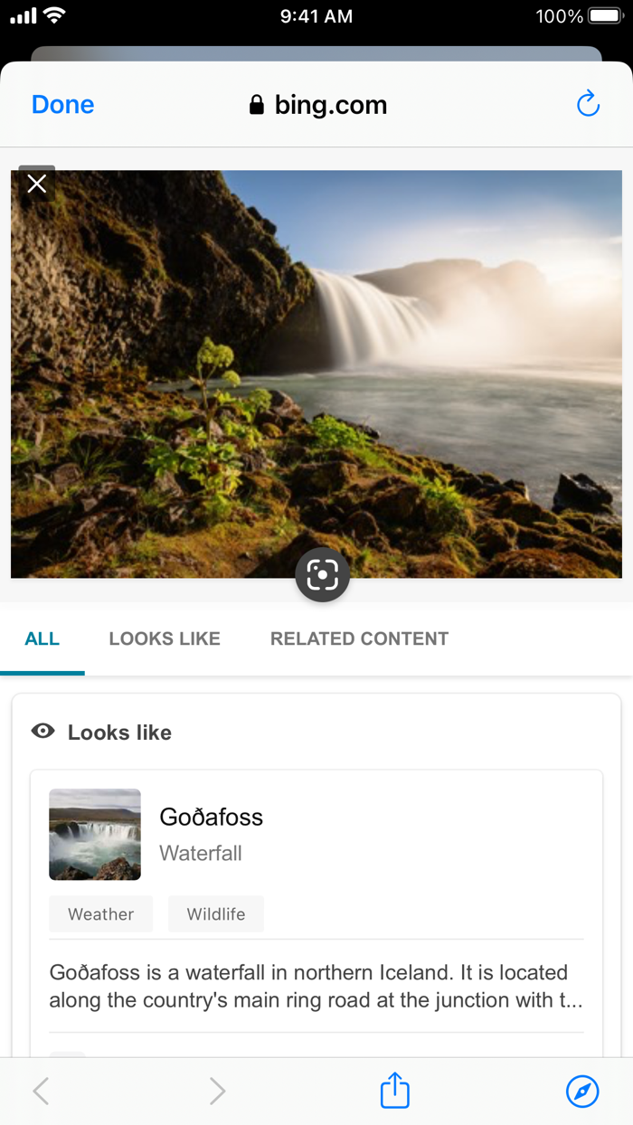Image resolution: width=633 pixels, height=1125 pixels.
Task: Tap the Safari compass icon
Action: point(583,1091)
